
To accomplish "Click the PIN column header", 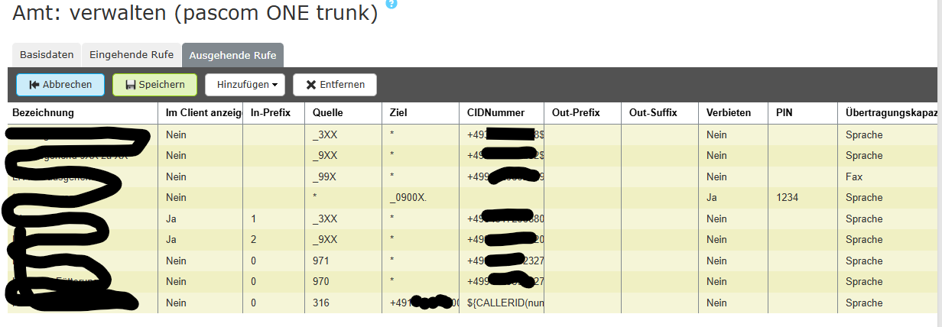I will (784, 113).
